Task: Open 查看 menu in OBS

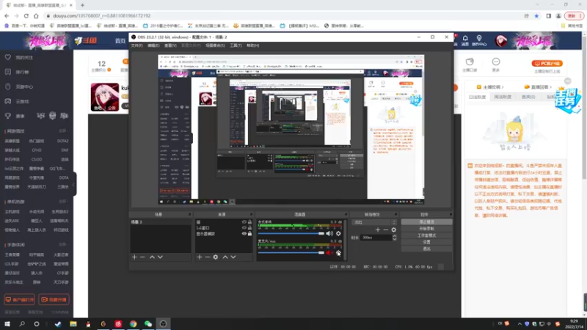Action: pos(170,45)
